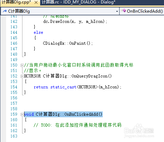Click line number 163

(14, 136)
